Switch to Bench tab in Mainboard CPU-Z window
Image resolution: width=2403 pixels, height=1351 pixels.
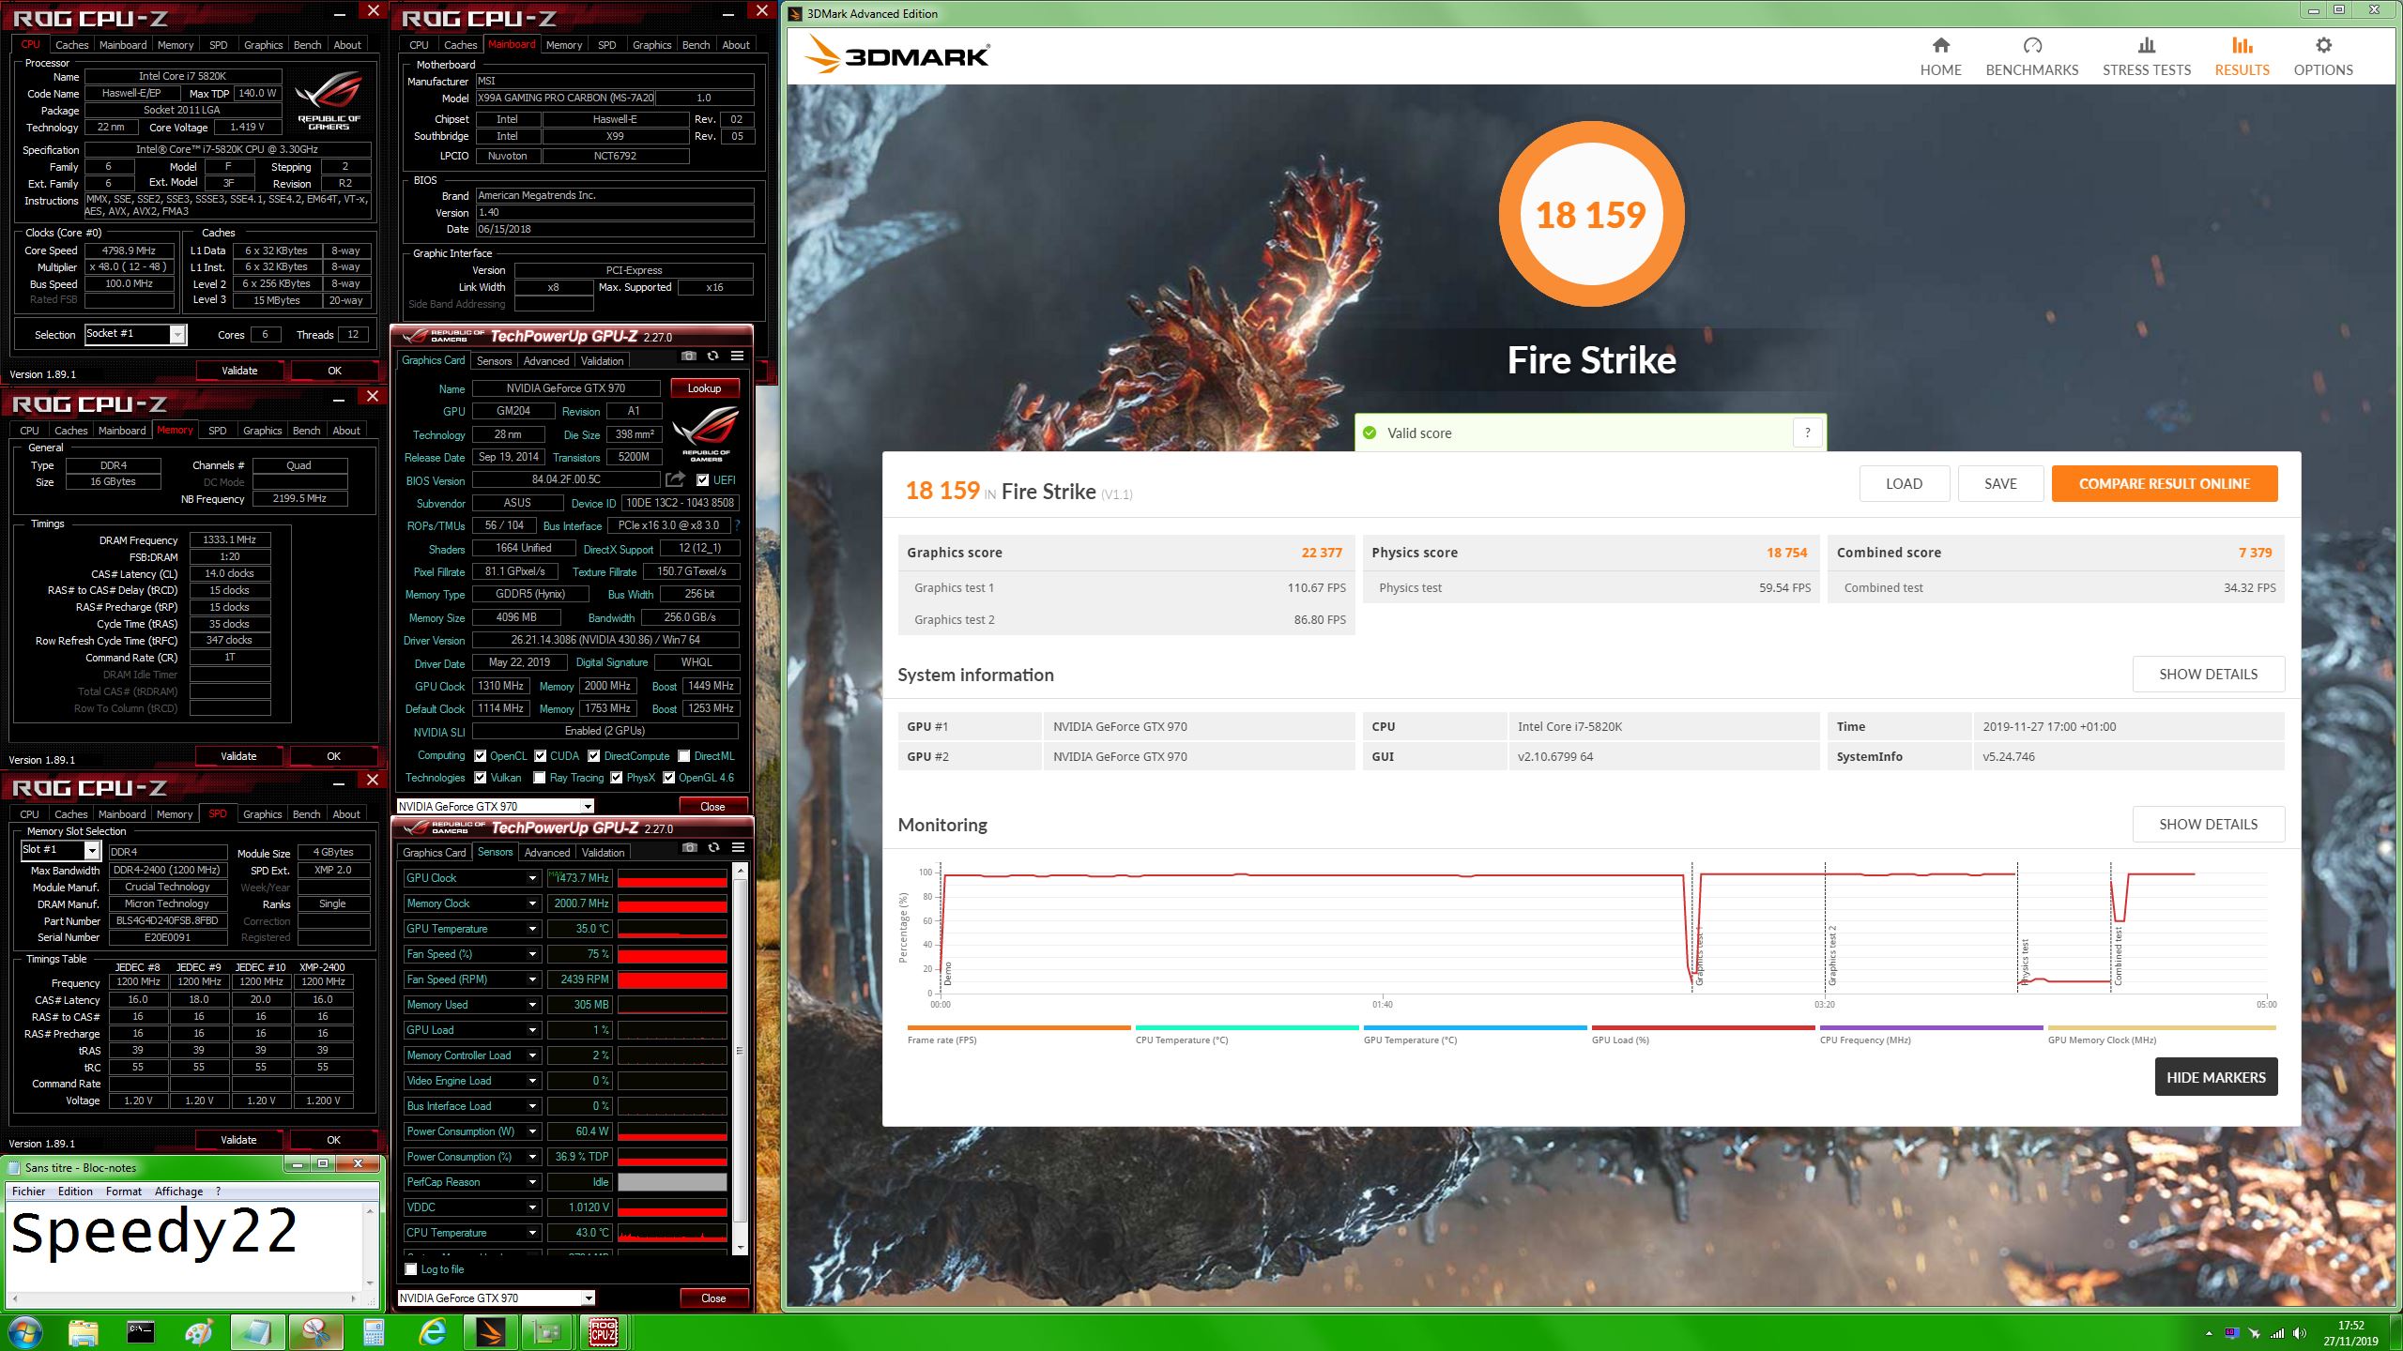click(x=696, y=45)
